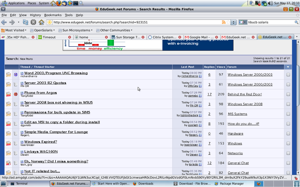Tick checkbox for Server 2003 R2 Quotas row
The image size is (300, 187).
(288, 84)
